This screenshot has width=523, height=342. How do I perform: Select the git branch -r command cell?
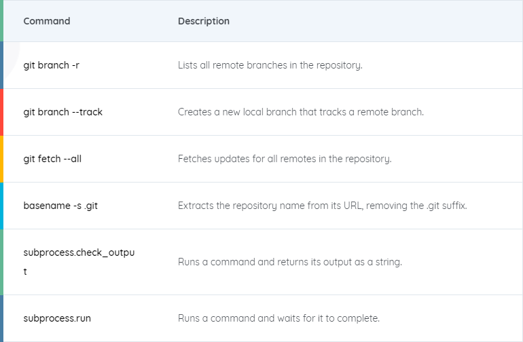pos(52,65)
